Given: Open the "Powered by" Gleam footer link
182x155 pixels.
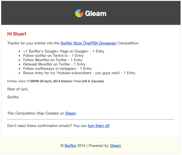Looking at the screenshot, I should click(x=115, y=145).
